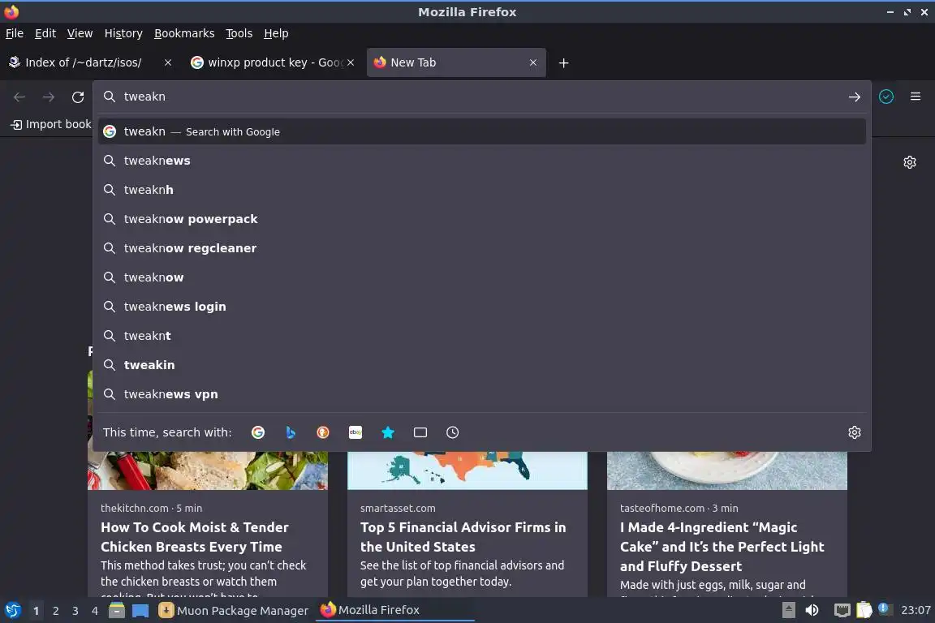Choose 'tweaknews login' suggestion
Viewport: 935px width, 623px height.
[482, 307]
